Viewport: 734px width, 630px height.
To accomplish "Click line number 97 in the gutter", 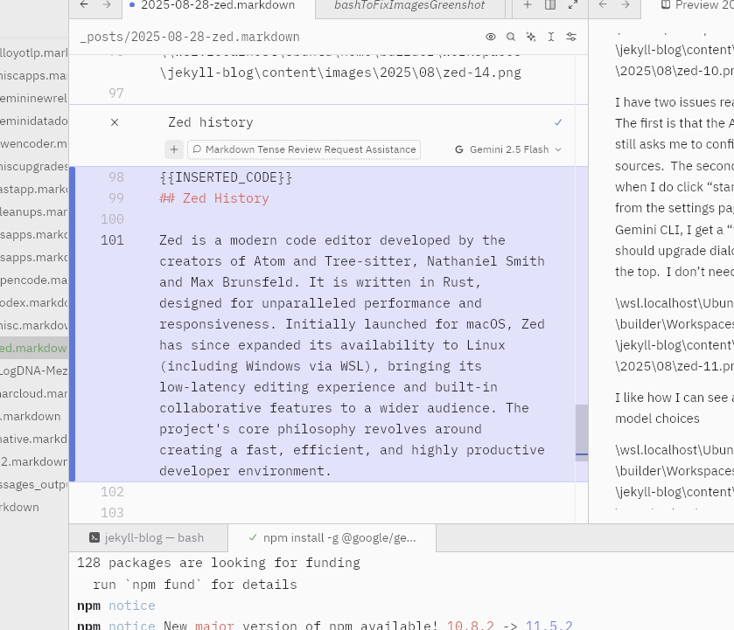I will tap(116, 93).
